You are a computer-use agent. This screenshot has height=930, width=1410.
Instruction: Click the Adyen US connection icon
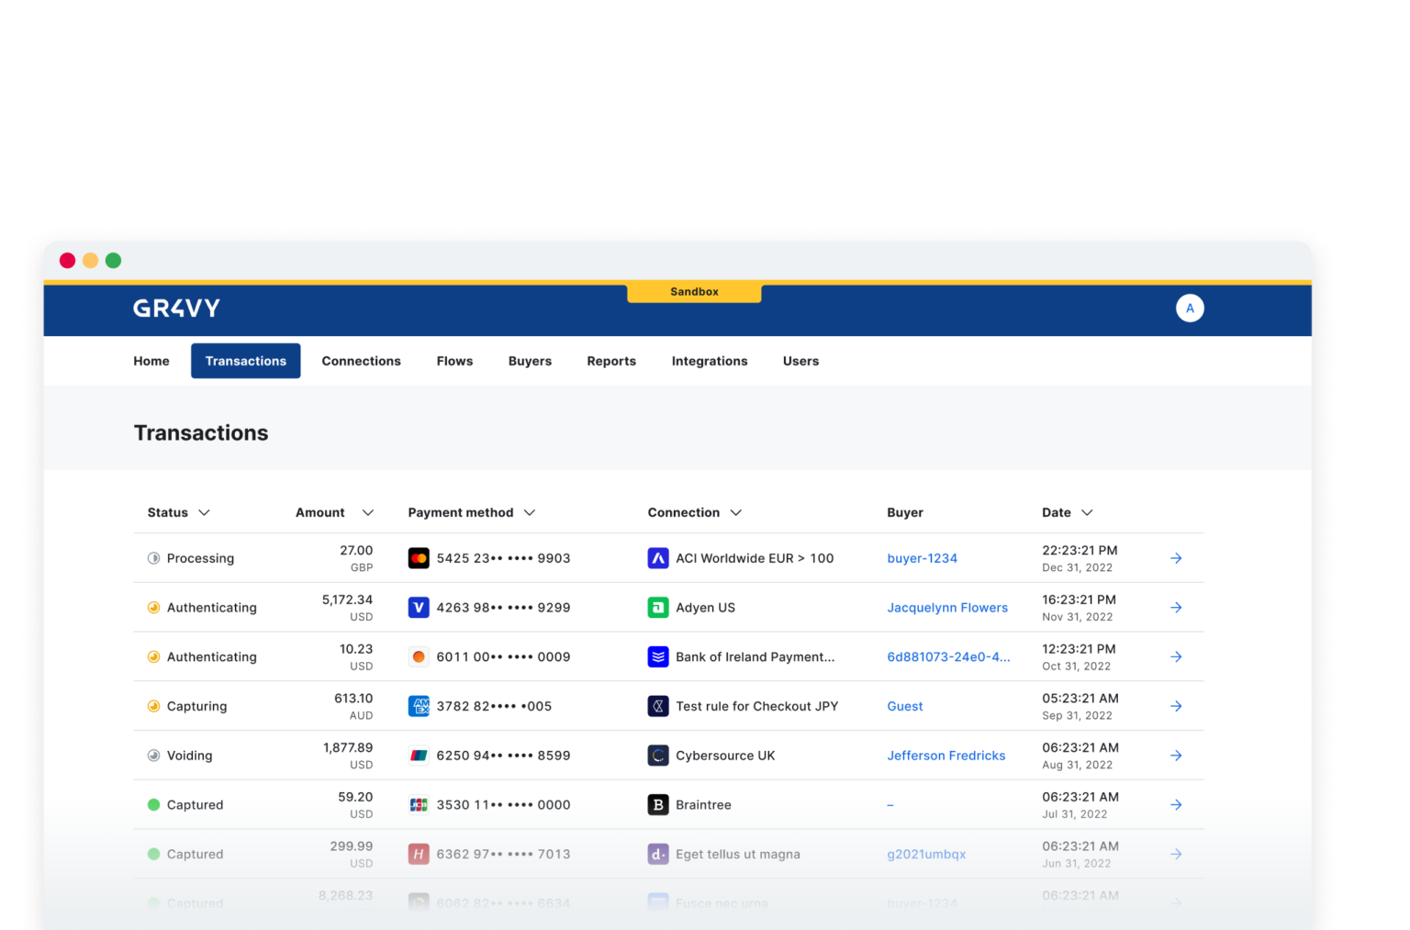tap(658, 607)
